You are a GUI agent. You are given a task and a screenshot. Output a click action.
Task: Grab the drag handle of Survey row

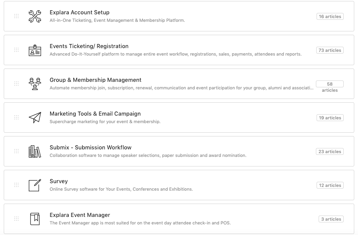tap(16, 185)
